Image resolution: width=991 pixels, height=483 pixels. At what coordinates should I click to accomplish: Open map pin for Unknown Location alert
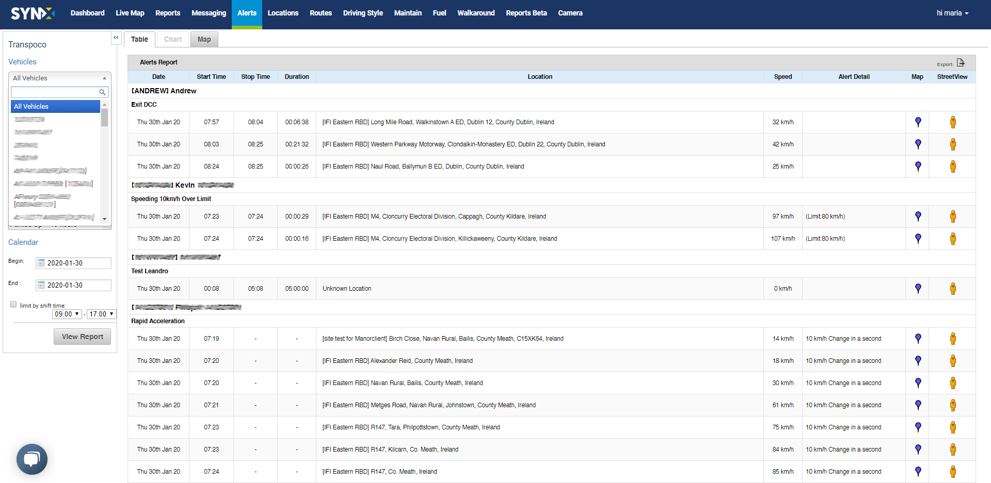(x=918, y=289)
